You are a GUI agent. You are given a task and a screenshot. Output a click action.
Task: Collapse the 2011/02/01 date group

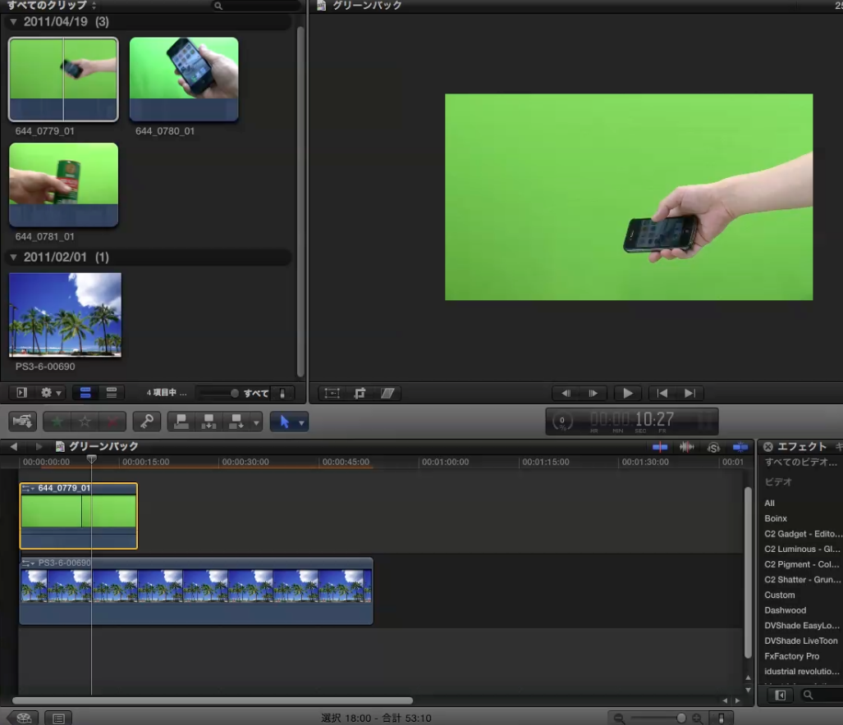pos(13,257)
